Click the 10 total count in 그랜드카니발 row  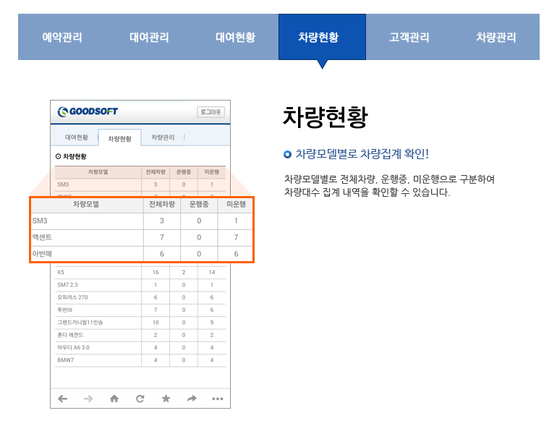(x=156, y=323)
